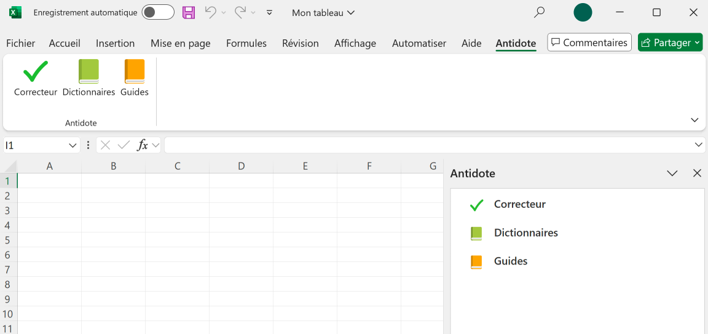This screenshot has width=708, height=334.
Task: Expand the Name Box dropdown arrow
Action: pyautogui.click(x=73, y=145)
